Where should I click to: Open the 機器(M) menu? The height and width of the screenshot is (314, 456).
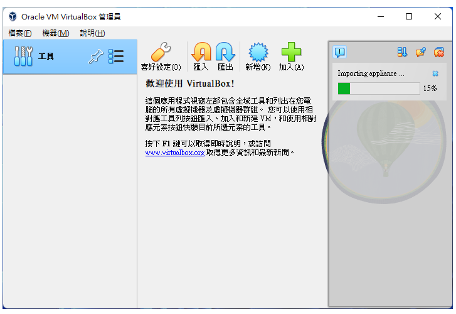coord(56,33)
